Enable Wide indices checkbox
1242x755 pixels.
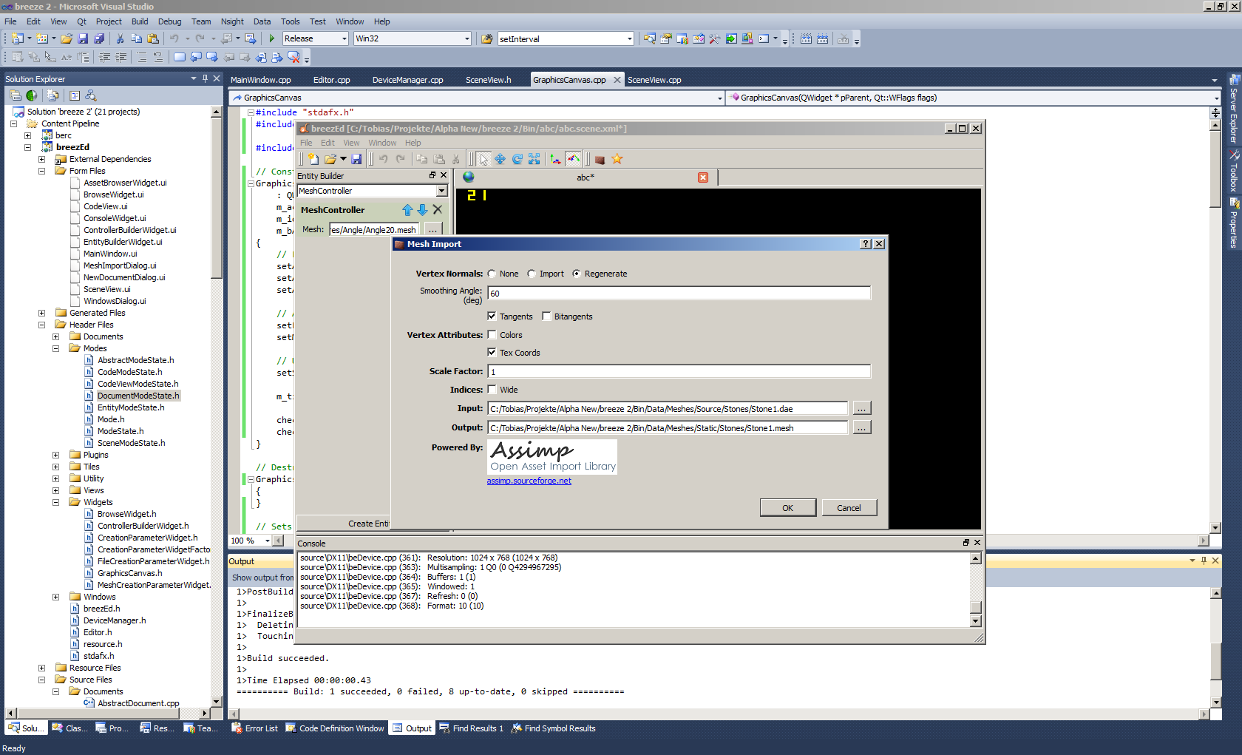click(x=492, y=390)
